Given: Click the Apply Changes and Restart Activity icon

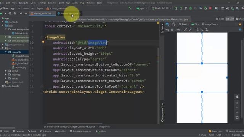Looking at the screenshot, I should tap(176, 8).
